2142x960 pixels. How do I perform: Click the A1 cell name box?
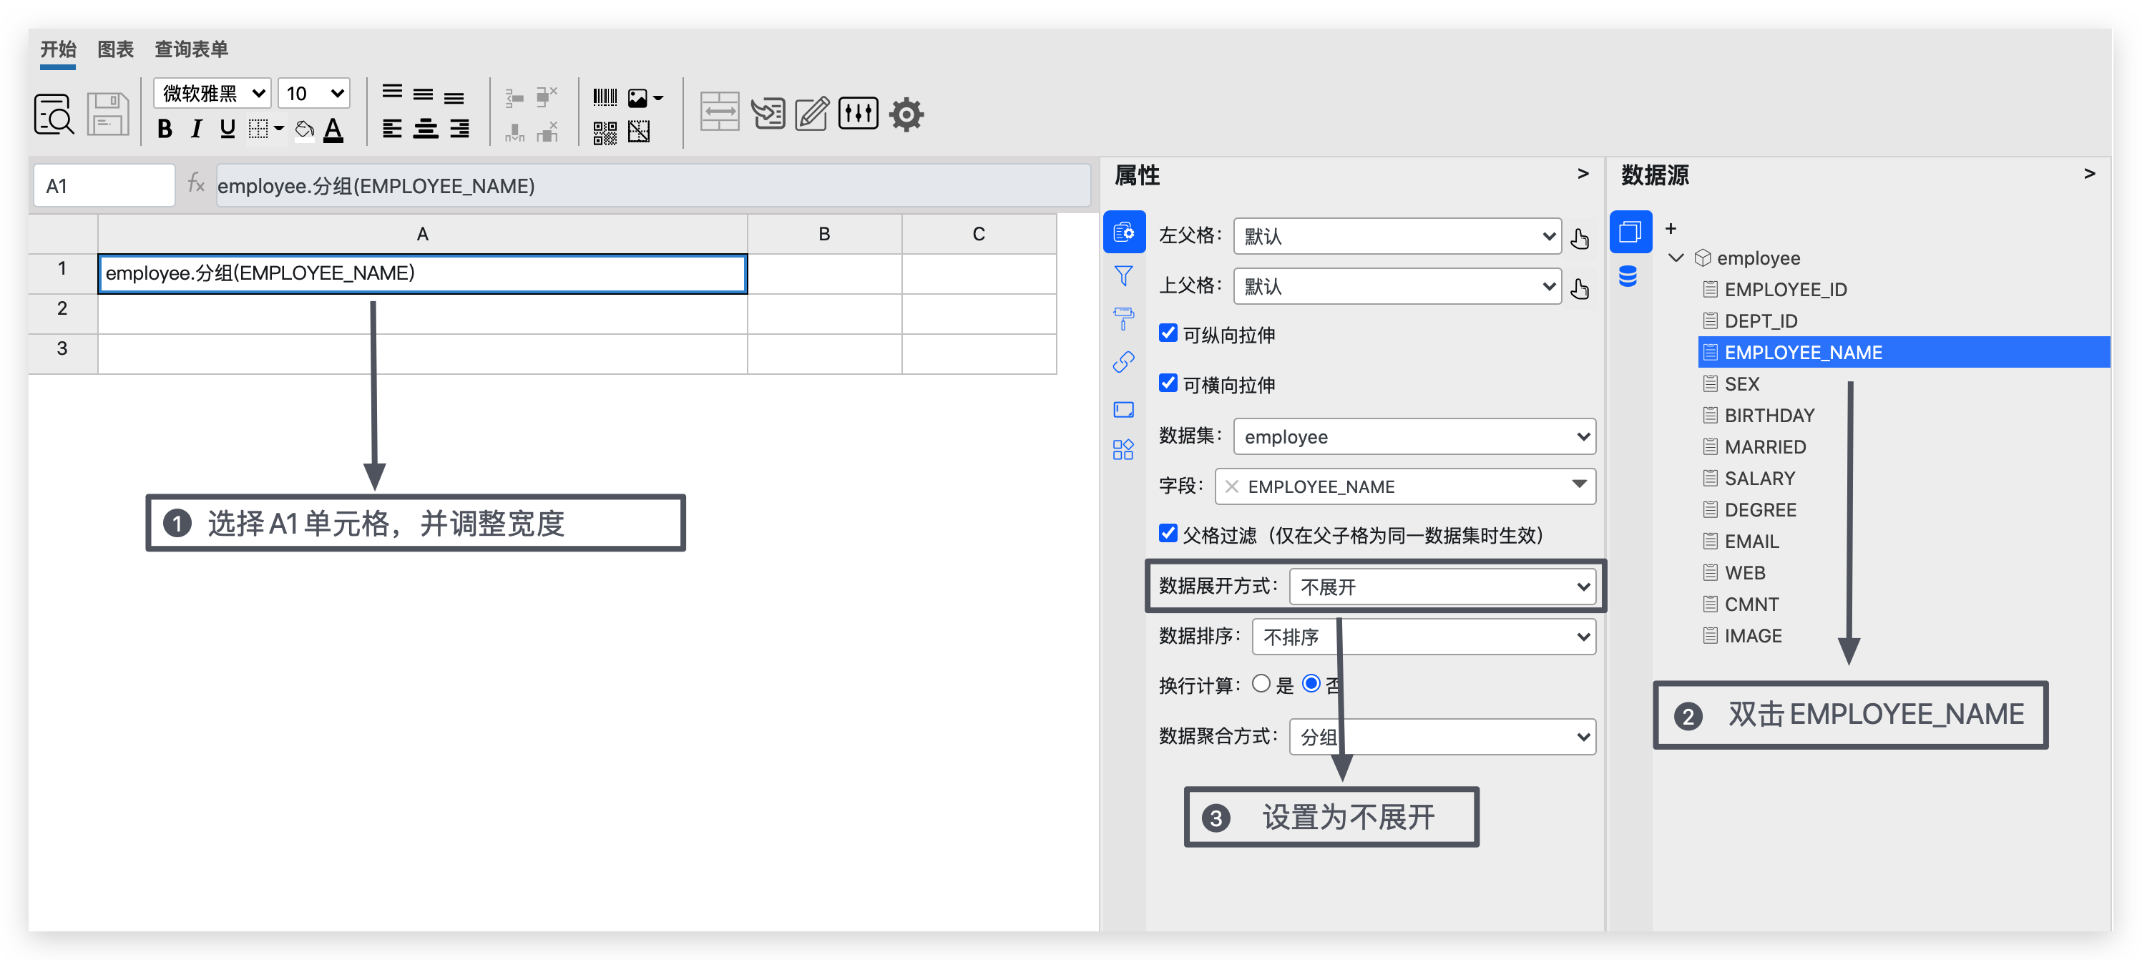pyautogui.click(x=104, y=185)
